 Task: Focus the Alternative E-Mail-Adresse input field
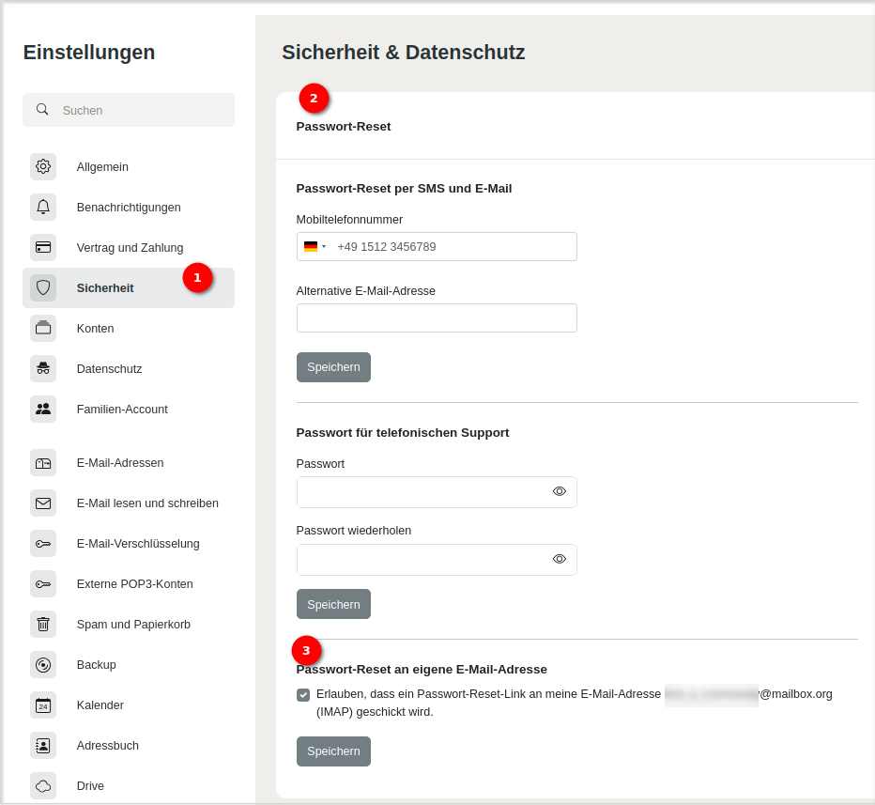point(437,318)
